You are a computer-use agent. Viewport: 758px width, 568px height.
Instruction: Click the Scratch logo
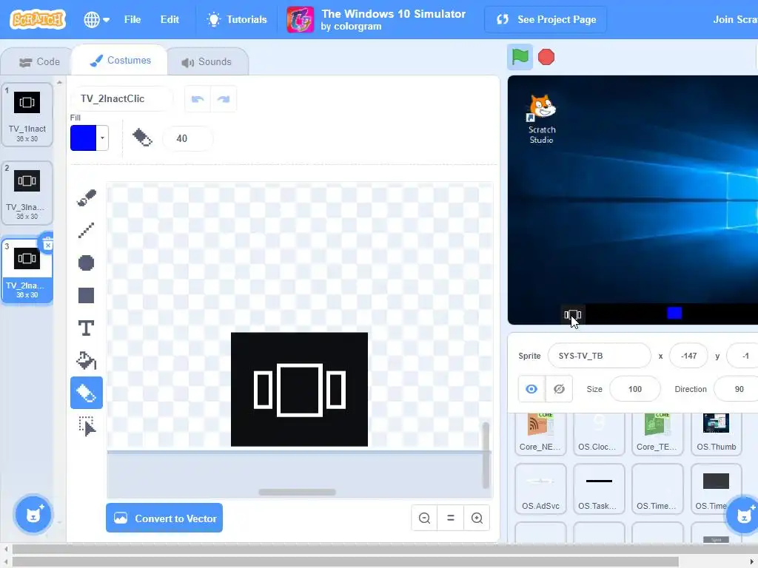(x=38, y=19)
